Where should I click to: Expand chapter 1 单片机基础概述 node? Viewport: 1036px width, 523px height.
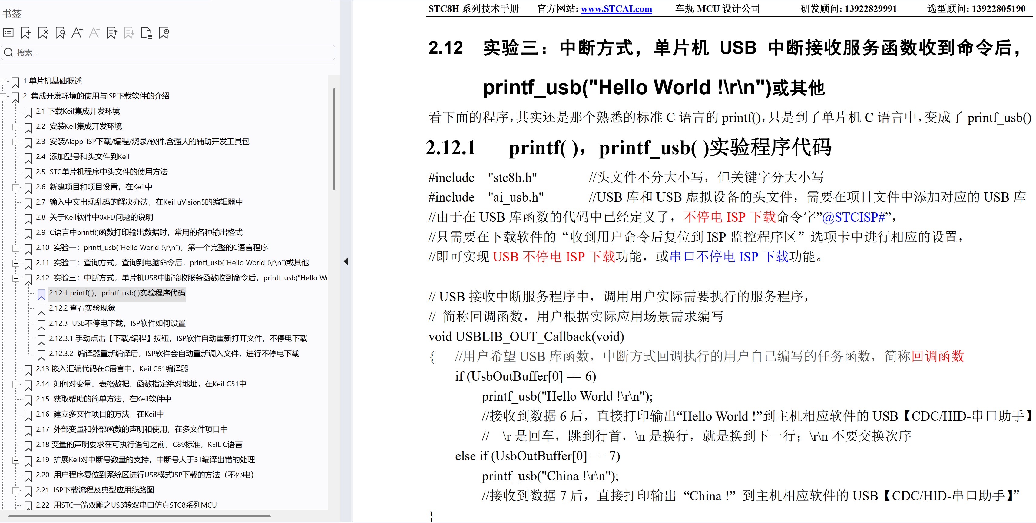pyautogui.click(x=3, y=81)
